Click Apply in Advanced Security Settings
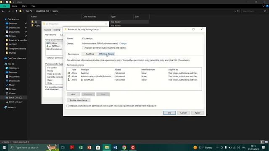 [198, 113]
